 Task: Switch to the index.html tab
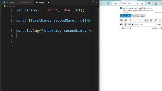click(x=25, y=2)
